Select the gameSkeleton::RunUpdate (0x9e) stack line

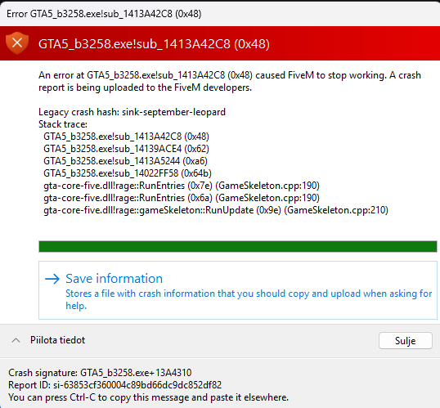216,210
